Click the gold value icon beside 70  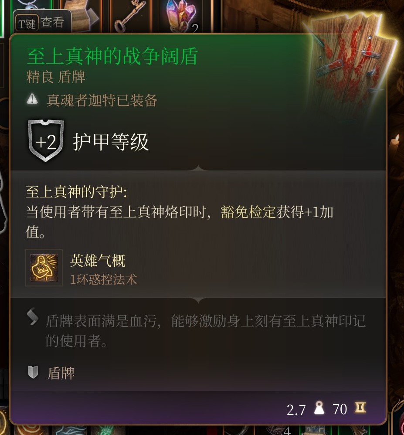click(x=360, y=408)
